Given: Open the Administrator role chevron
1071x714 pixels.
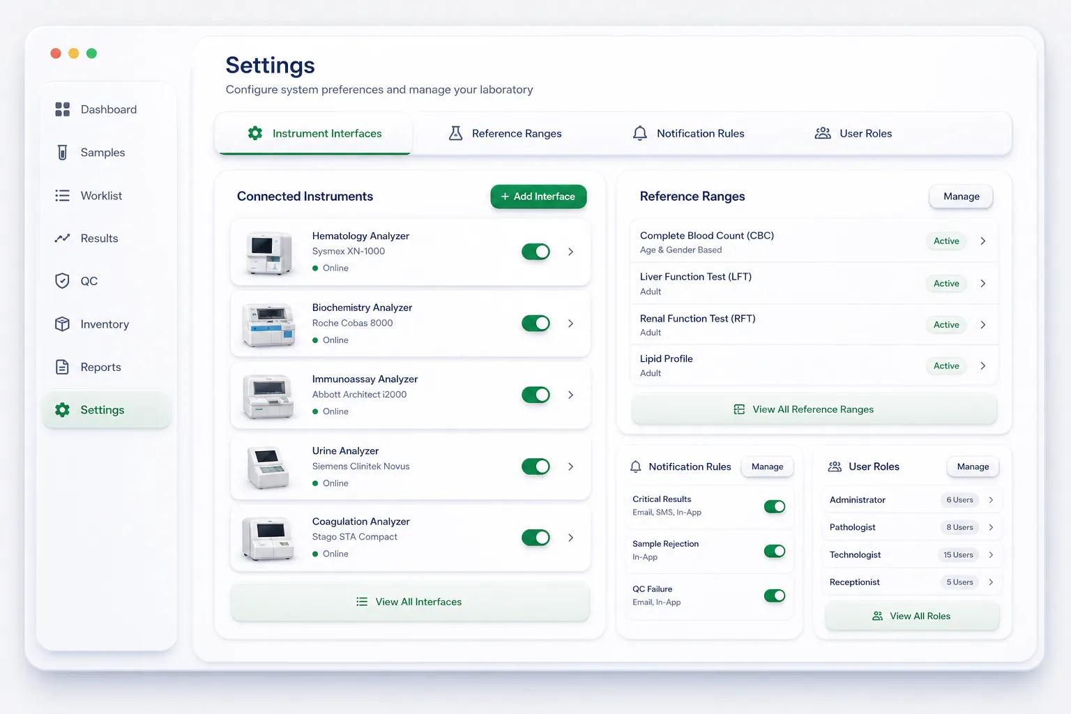Looking at the screenshot, I should [991, 500].
